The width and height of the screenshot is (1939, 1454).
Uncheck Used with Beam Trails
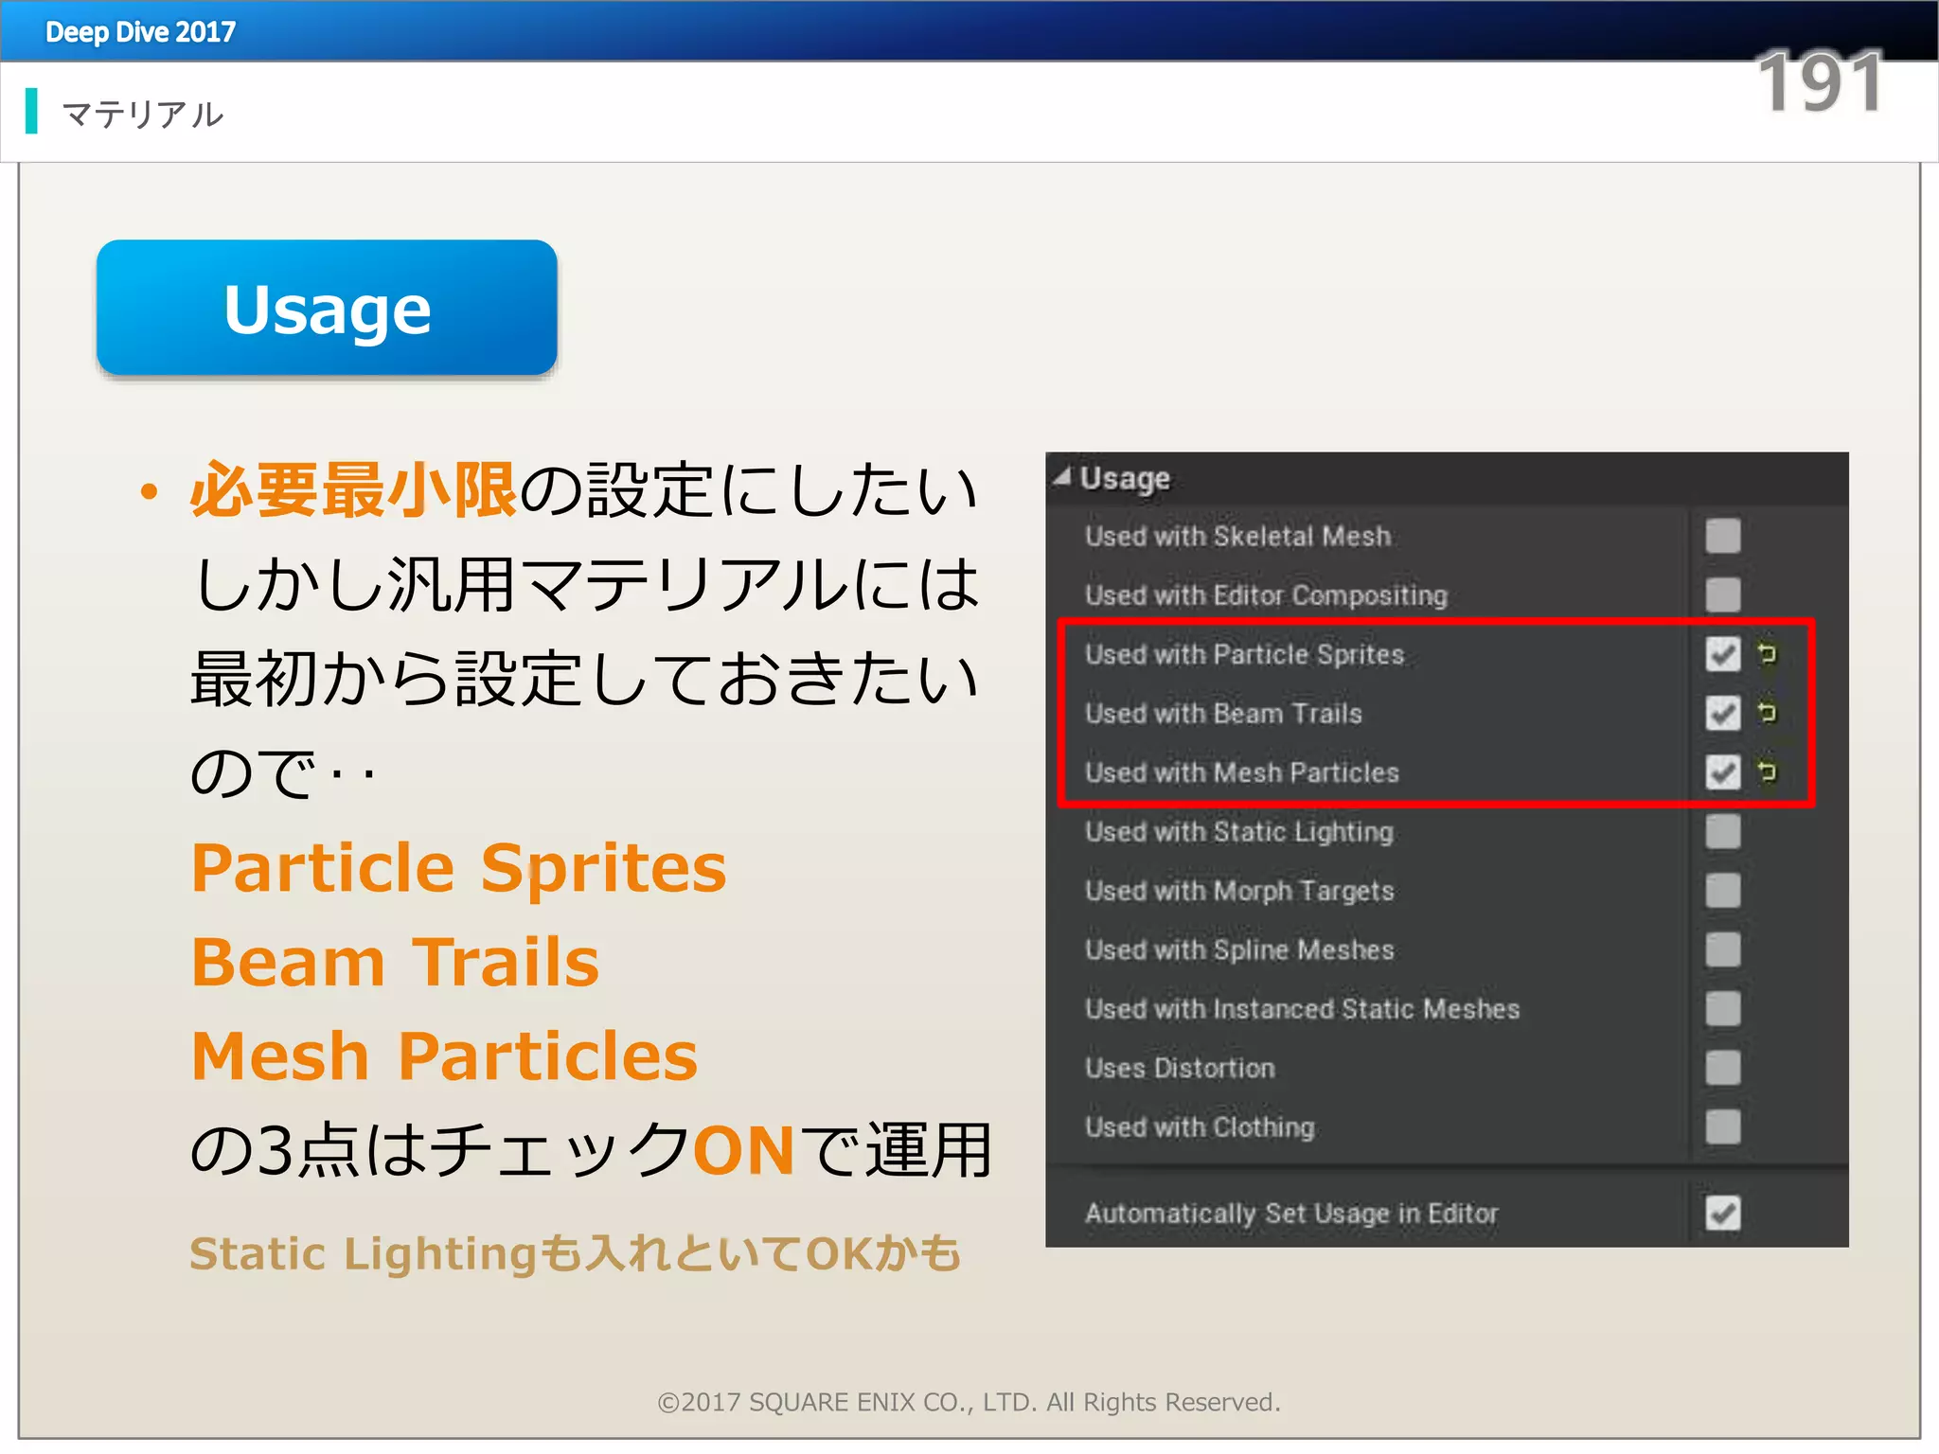coord(1722,713)
